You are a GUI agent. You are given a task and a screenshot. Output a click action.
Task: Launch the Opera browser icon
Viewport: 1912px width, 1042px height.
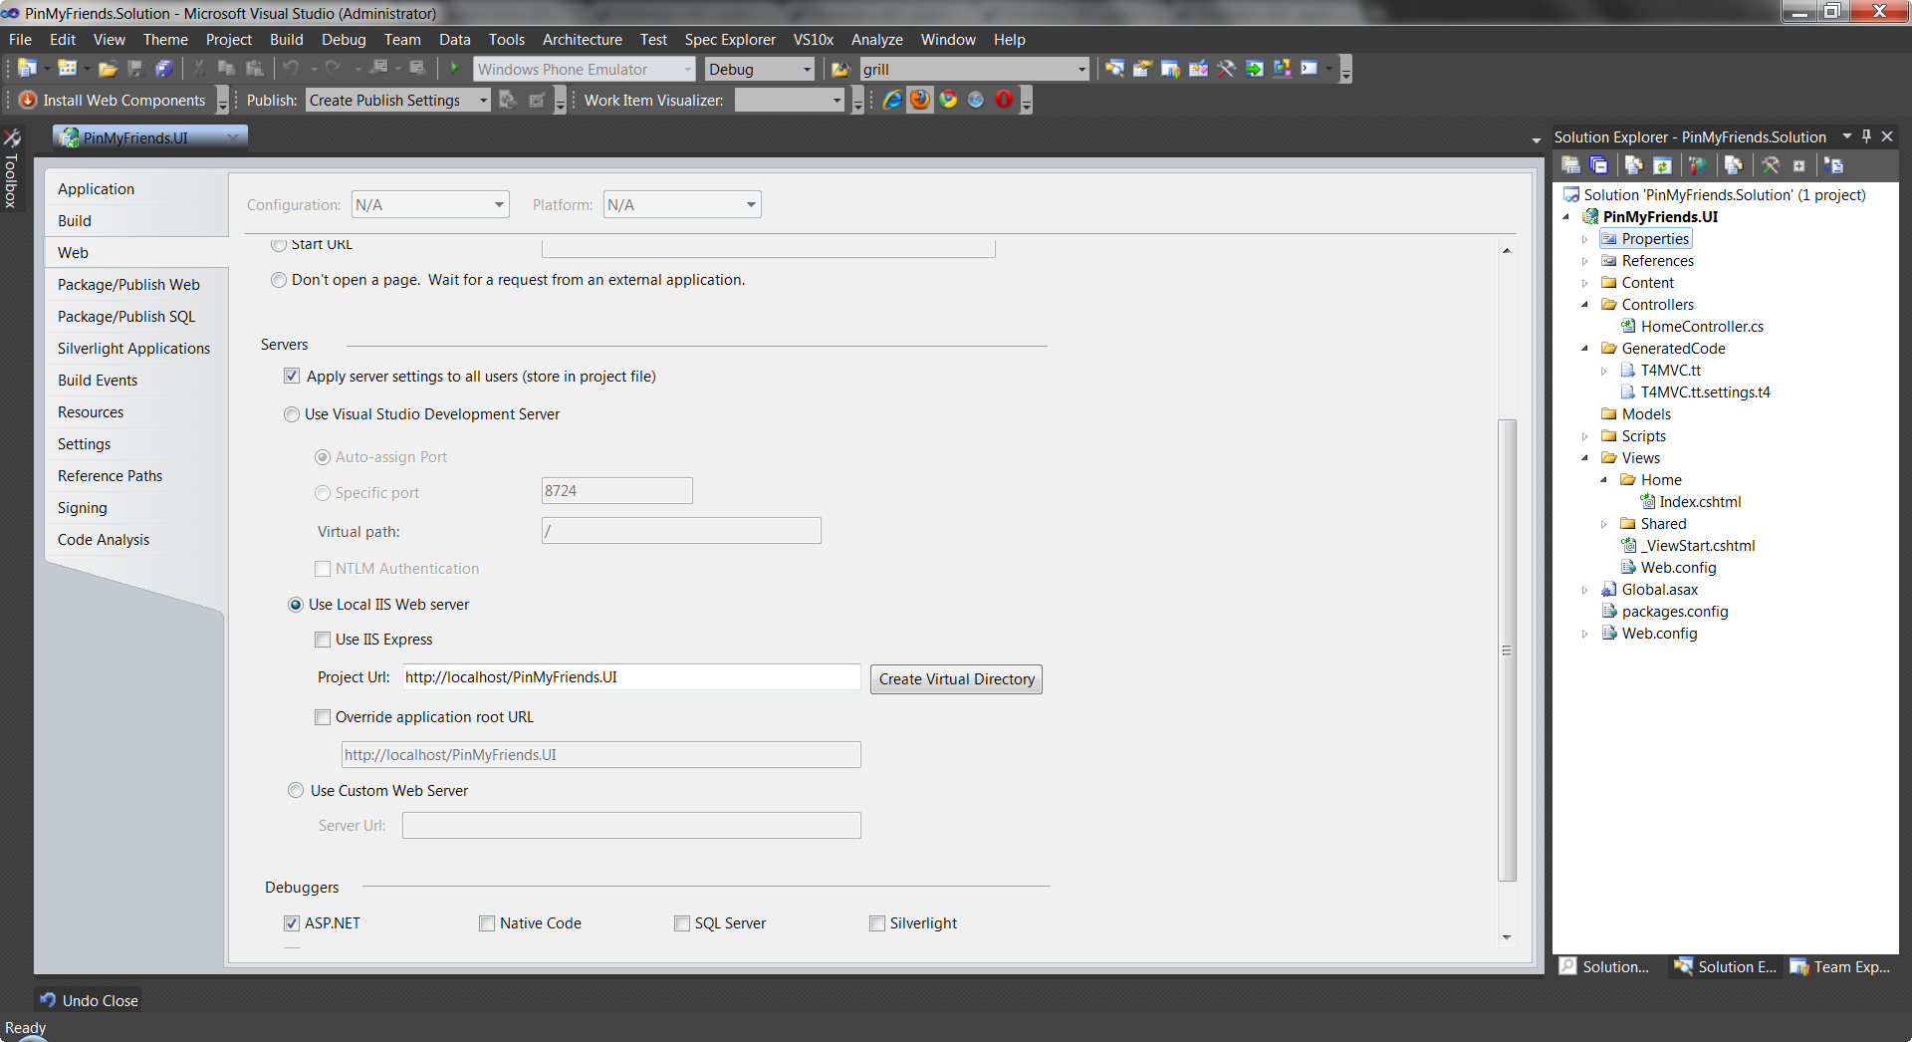coord(1004,100)
